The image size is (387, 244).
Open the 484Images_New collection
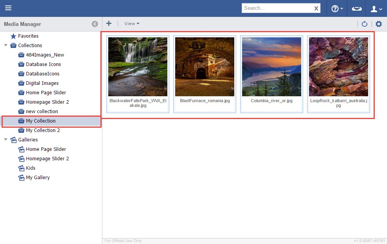44,55
